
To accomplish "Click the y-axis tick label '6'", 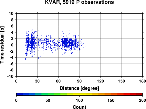I will pos(12,26).
